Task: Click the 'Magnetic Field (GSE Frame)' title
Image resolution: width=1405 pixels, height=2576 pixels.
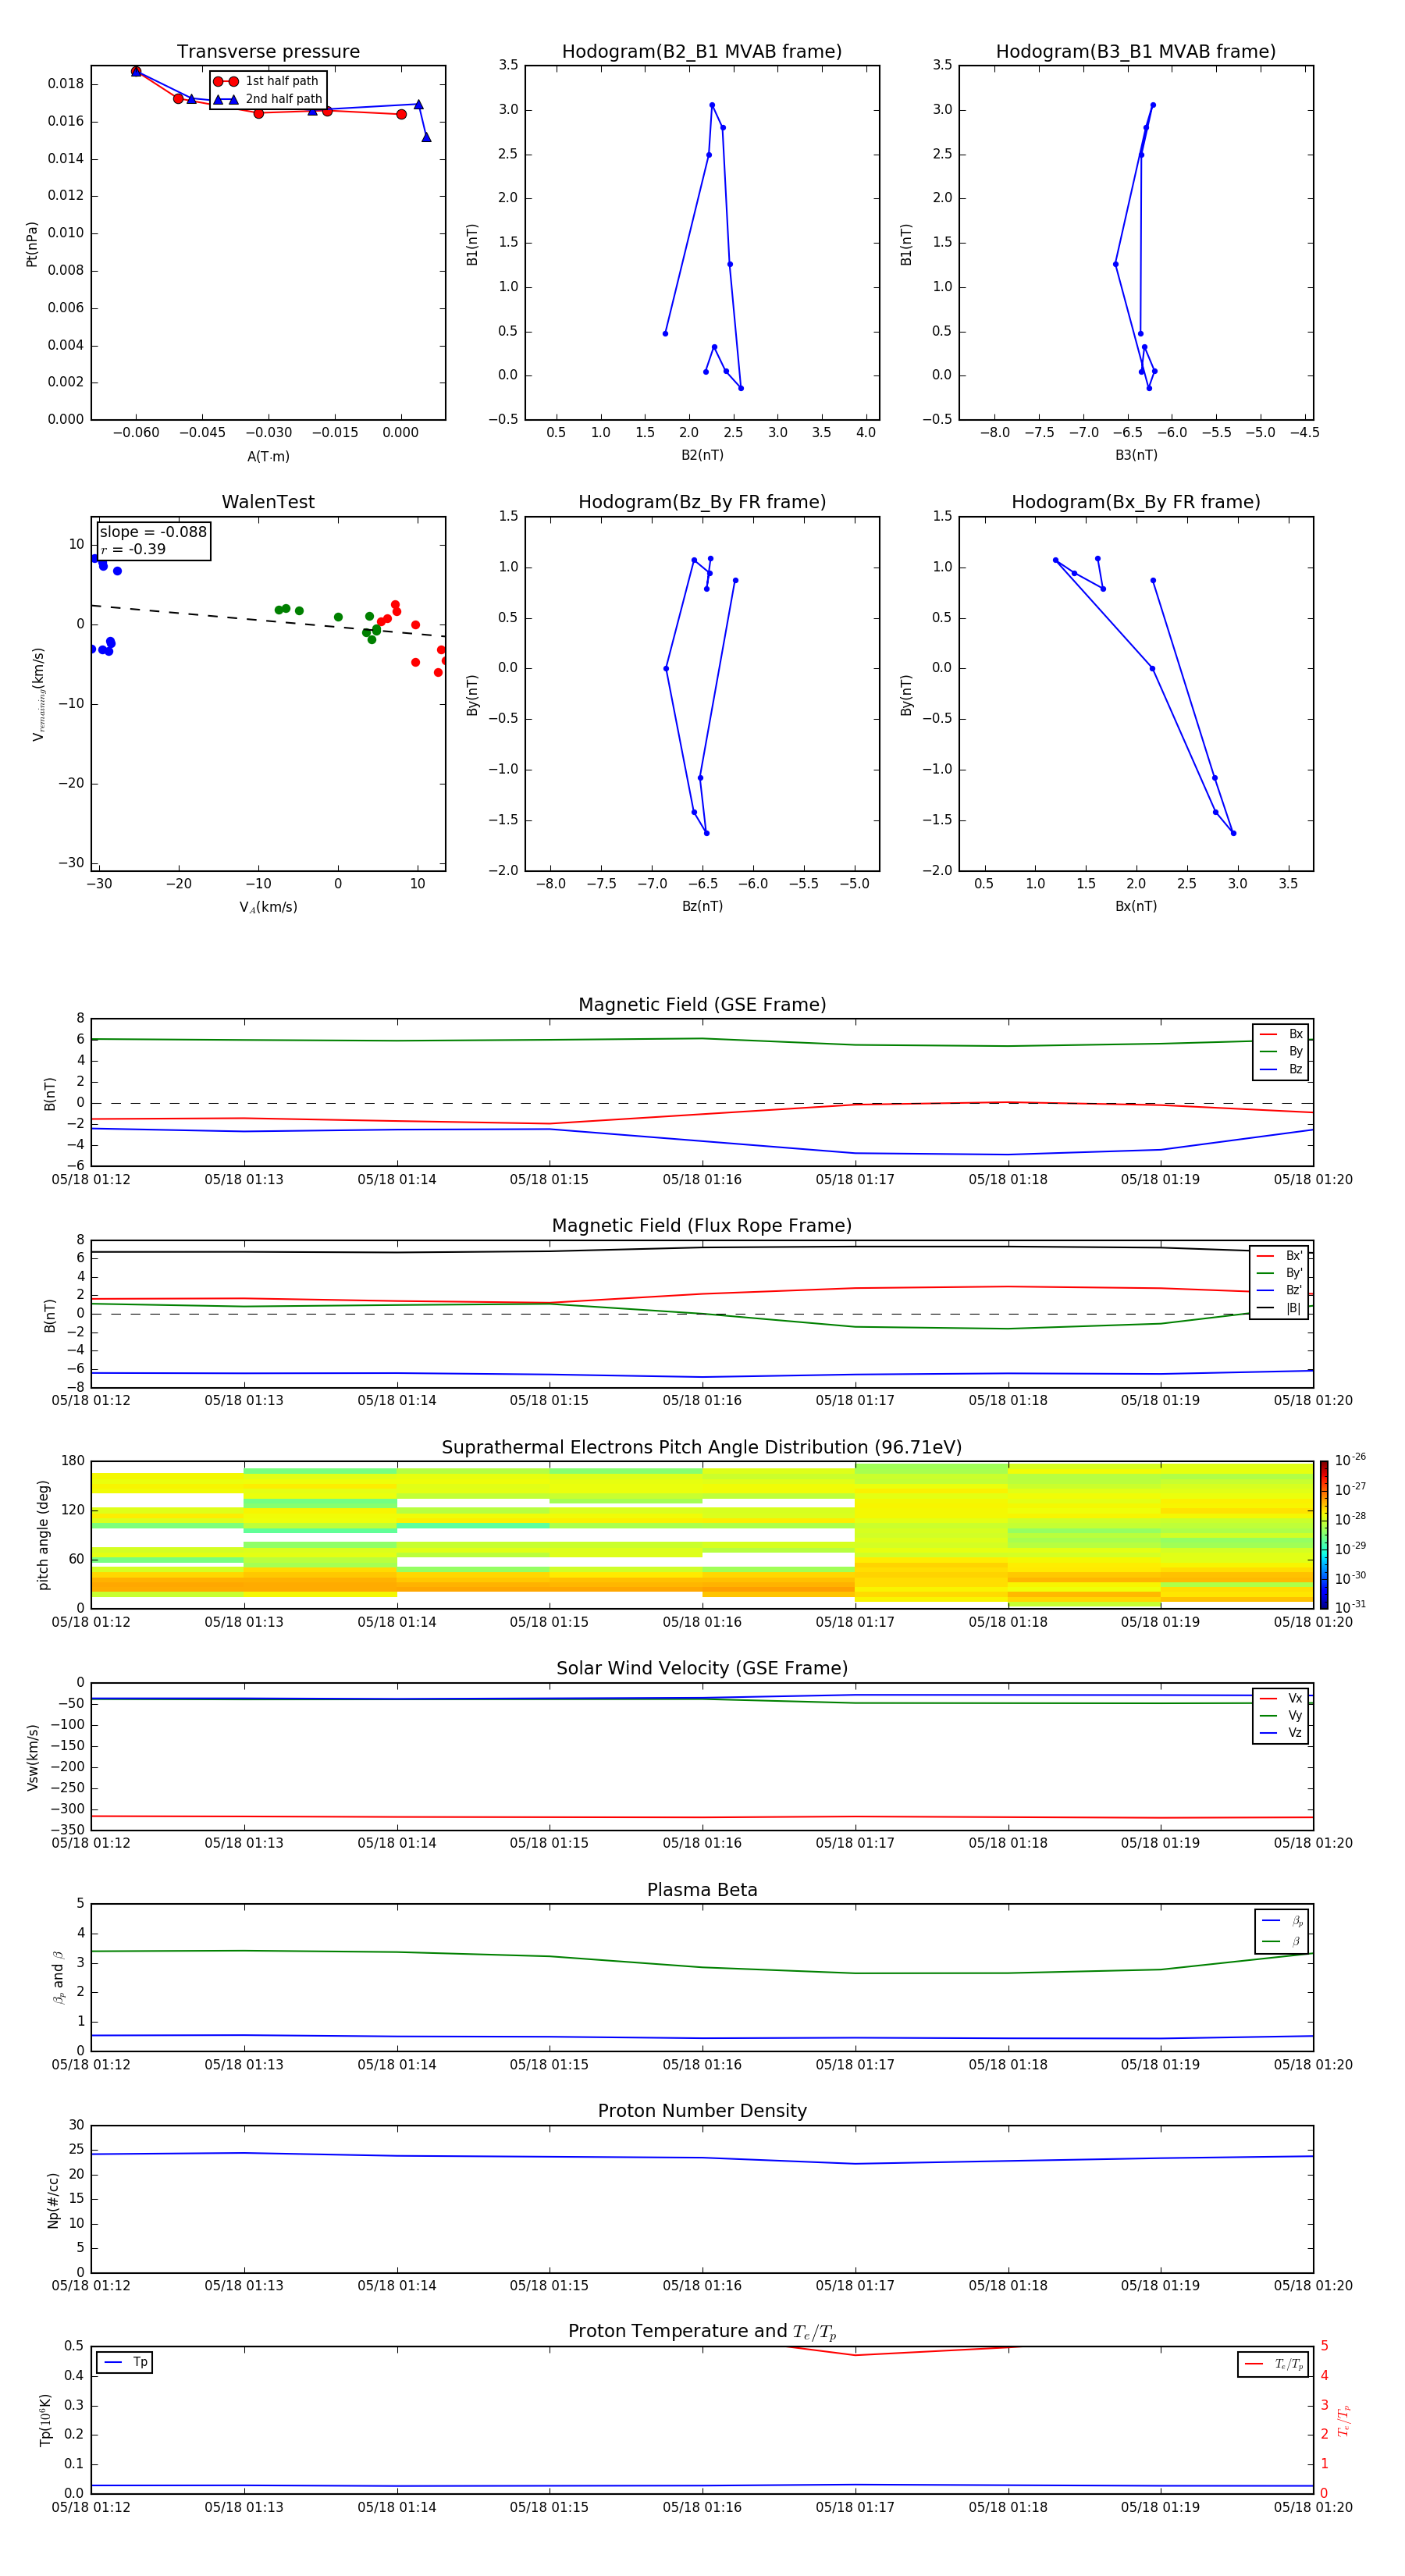Action: point(702,1005)
